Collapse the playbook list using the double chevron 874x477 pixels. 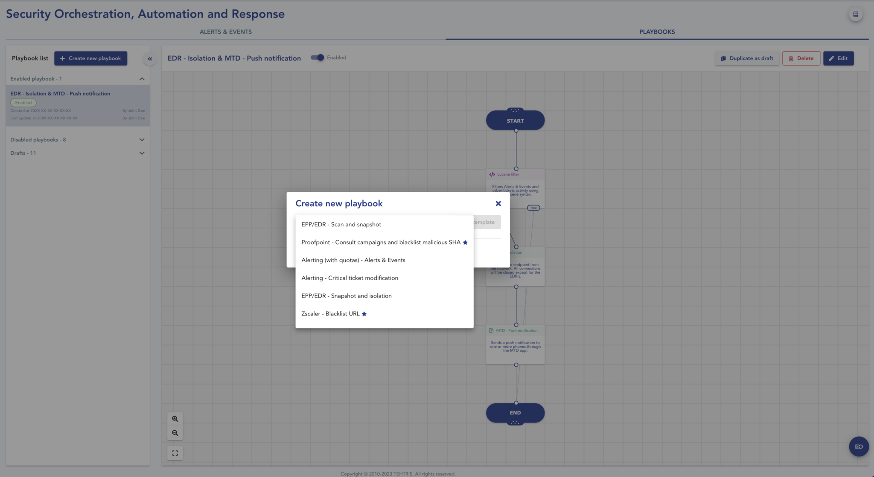click(x=150, y=58)
